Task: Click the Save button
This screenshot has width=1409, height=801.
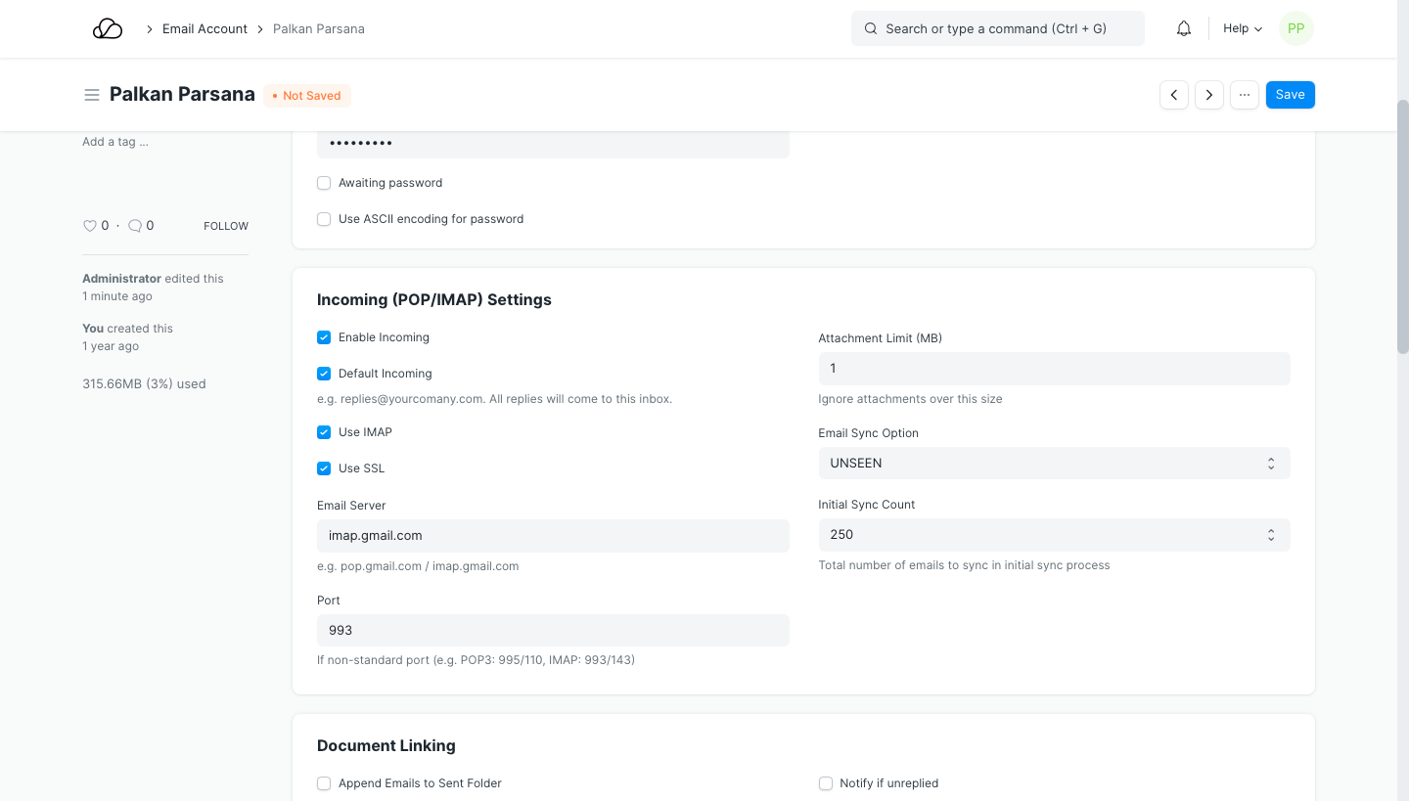Action: pyautogui.click(x=1290, y=95)
